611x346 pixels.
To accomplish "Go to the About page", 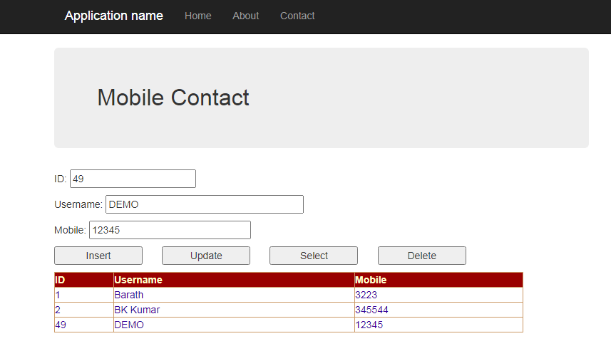I will [245, 16].
